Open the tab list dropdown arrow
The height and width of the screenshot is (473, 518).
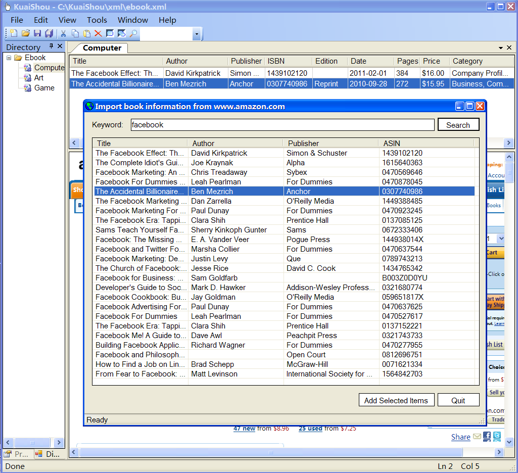[501, 48]
